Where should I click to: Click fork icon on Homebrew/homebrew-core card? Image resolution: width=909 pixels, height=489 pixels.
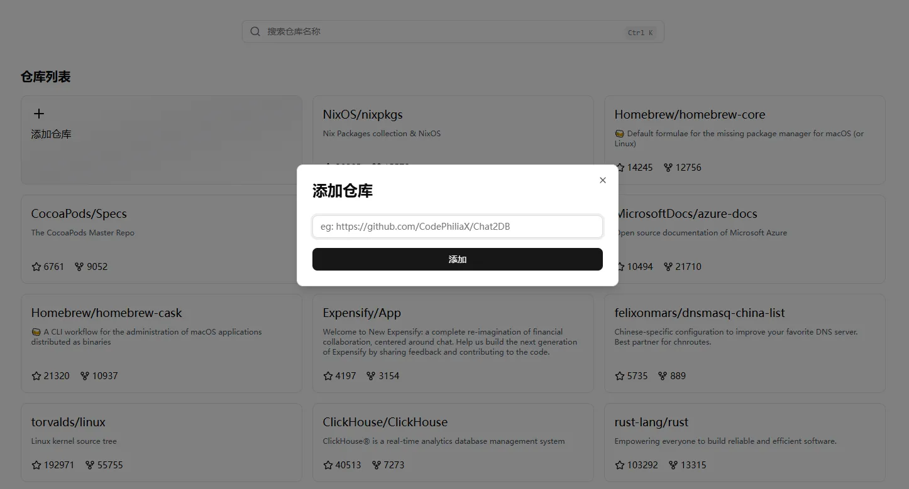click(668, 168)
